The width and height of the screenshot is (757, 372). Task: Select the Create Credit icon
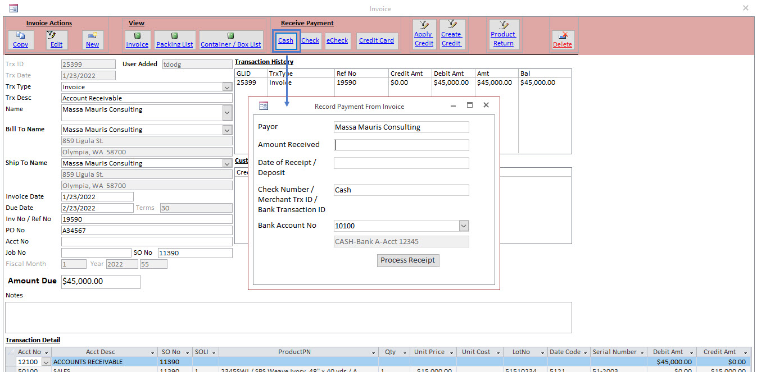pyautogui.click(x=452, y=34)
